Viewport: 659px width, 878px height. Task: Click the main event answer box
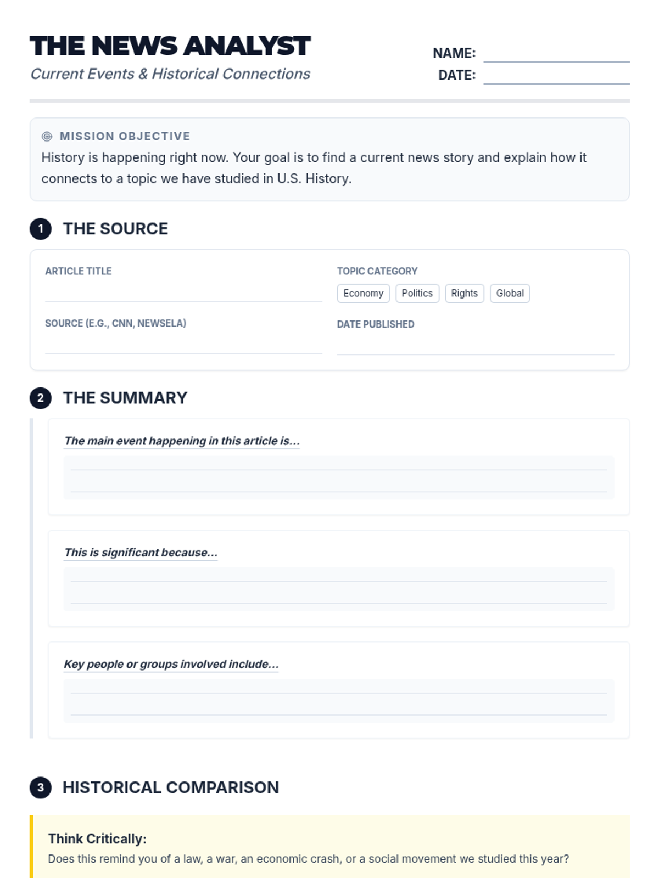click(338, 477)
